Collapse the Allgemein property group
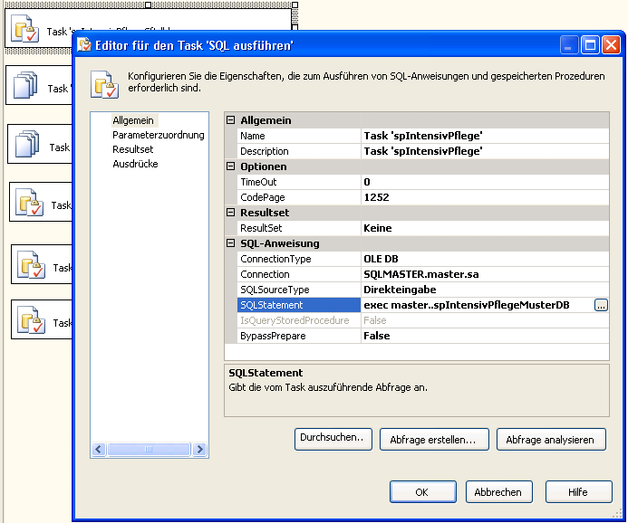Screen dimensions: 628x523 tap(230, 120)
